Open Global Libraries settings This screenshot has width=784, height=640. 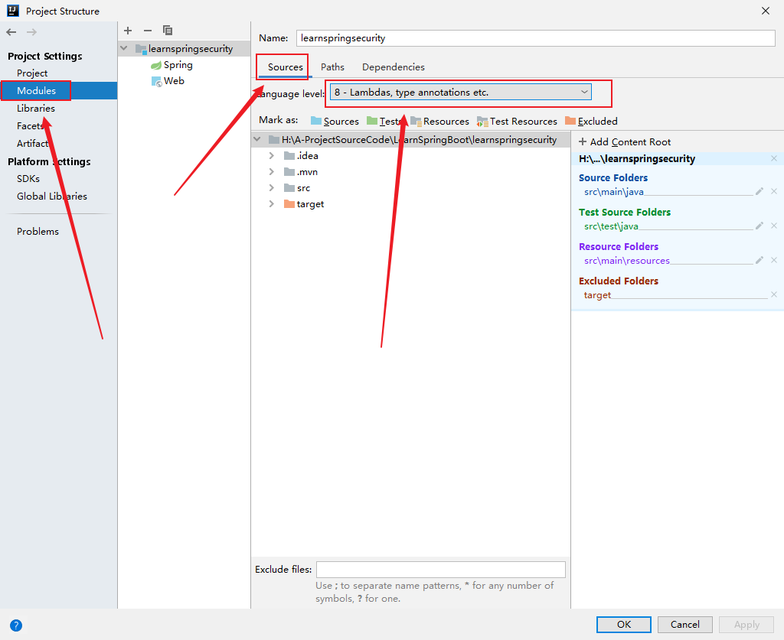(52, 196)
